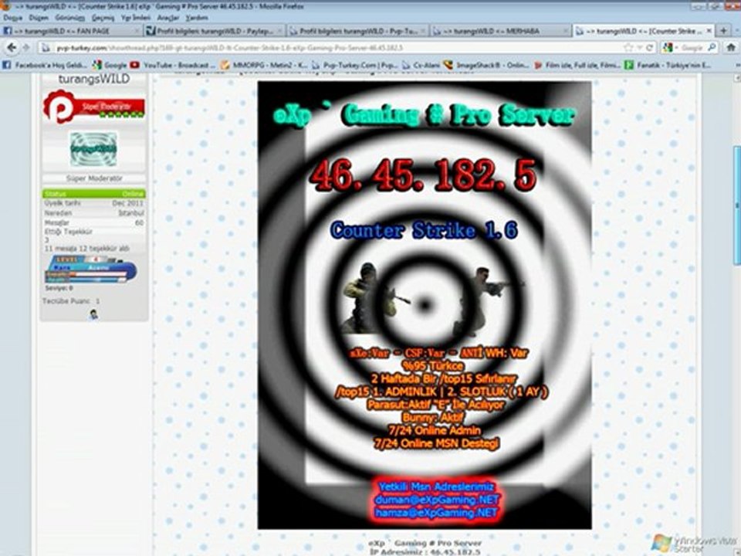Open the Görünüm menu

(x=70, y=18)
